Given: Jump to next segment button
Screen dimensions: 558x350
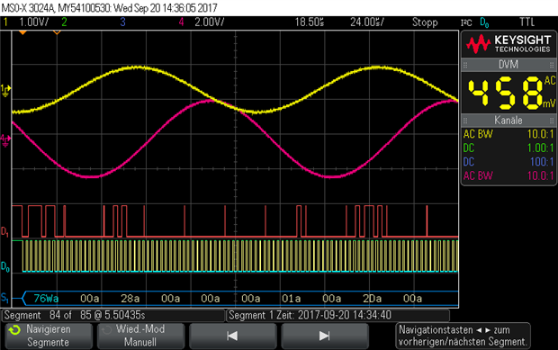Looking at the screenshot, I should tap(325, 336).
